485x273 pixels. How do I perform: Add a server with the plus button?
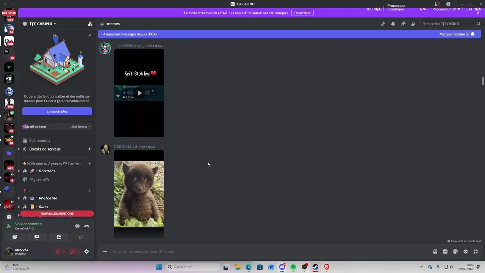(9, 217)
